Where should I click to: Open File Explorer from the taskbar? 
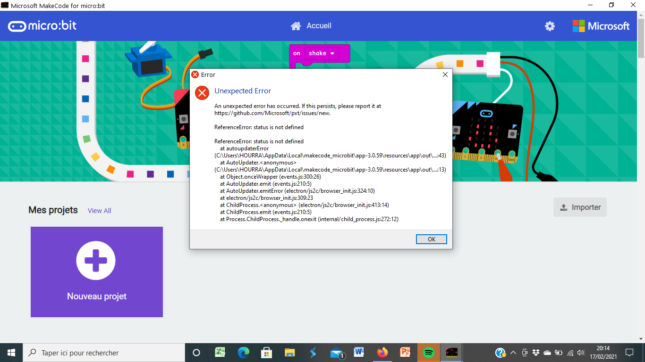point(289,353)
